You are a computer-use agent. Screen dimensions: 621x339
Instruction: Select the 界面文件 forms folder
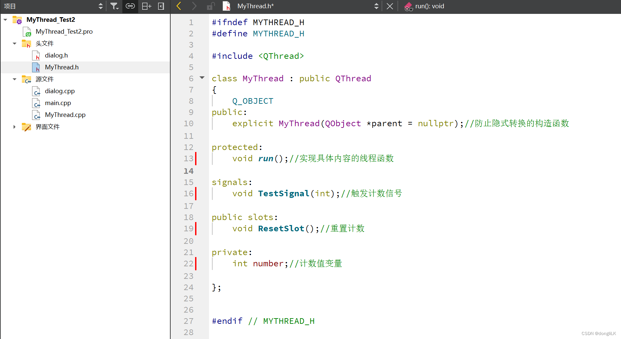point(48,127)
